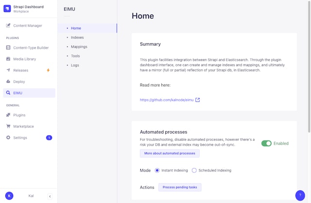Open the Kal user profile menu
Viewport: 311px width, 203px height.
click(x=10, y=196)
